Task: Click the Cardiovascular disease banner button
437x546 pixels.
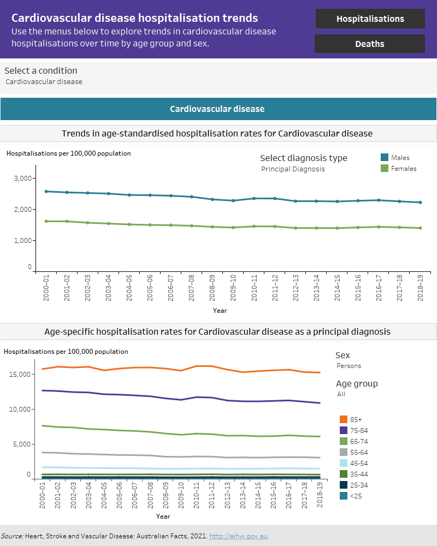Action: pos(217,109)
